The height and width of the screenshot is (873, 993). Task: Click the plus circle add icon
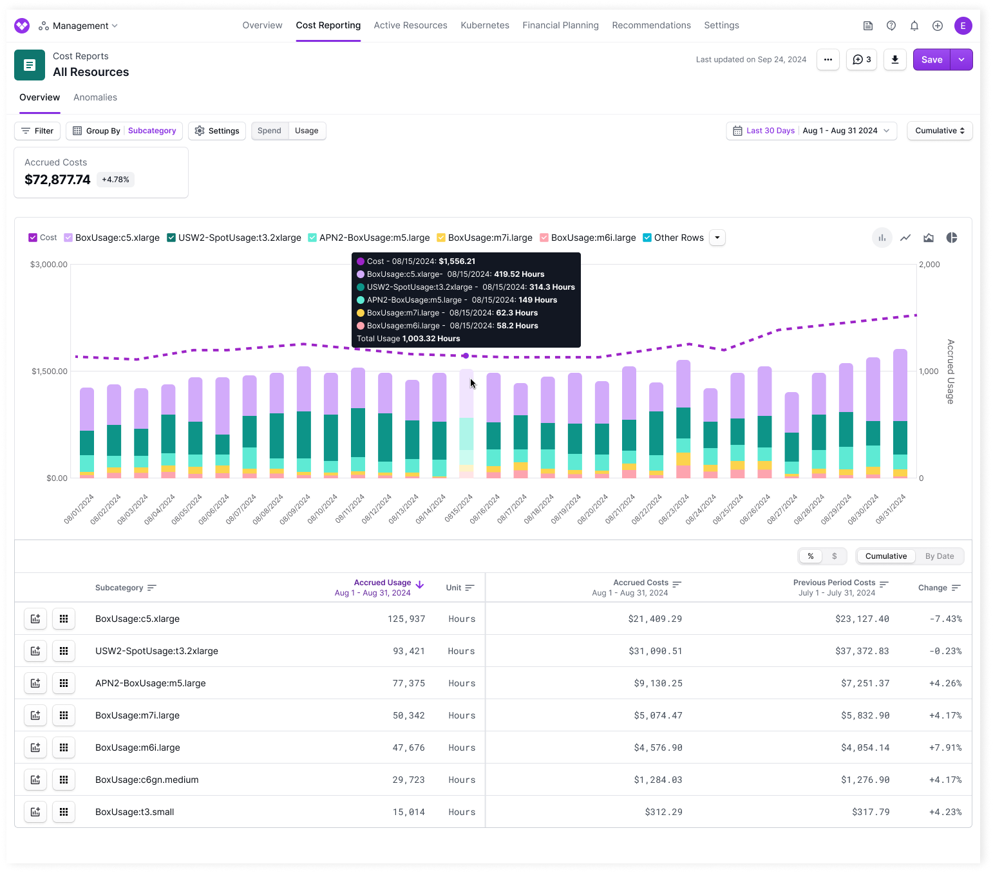938,26
